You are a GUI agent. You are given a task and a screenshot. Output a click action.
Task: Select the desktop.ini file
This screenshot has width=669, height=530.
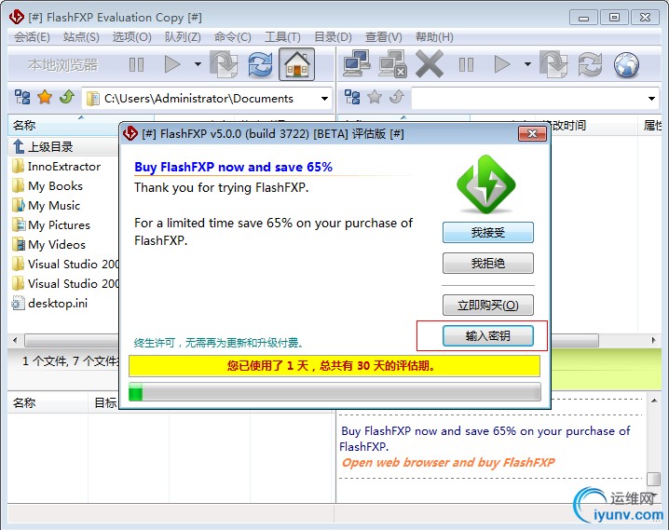(x=49, y=303)
